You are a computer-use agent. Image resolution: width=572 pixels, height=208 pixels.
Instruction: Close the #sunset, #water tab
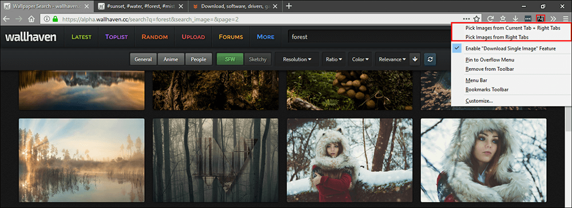pos(181,6)
